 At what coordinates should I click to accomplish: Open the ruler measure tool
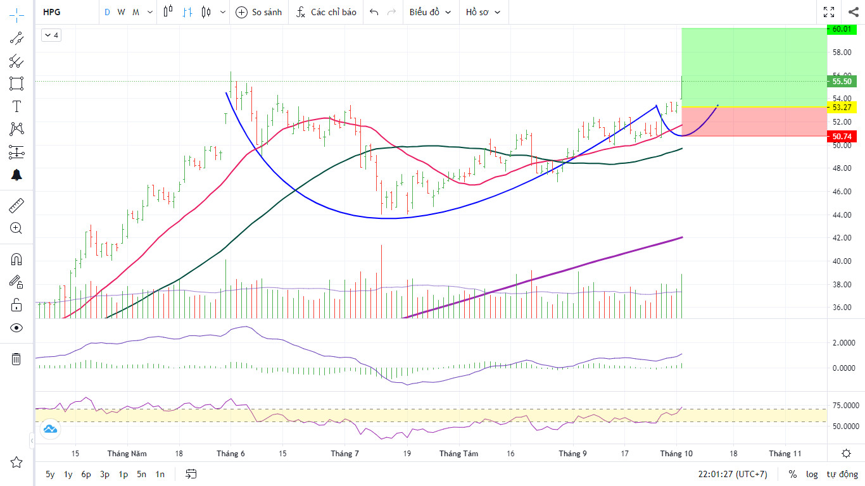point(16,205)
